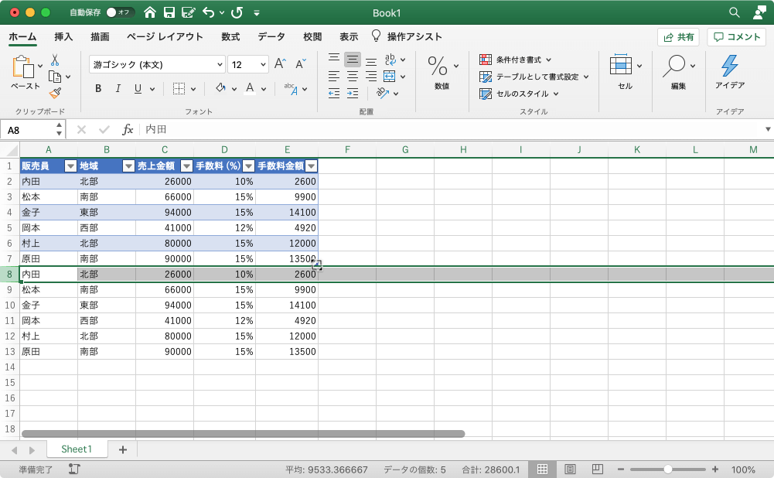
Task: Click the Save icon in title bar
Action: click(x=169, y=12)
